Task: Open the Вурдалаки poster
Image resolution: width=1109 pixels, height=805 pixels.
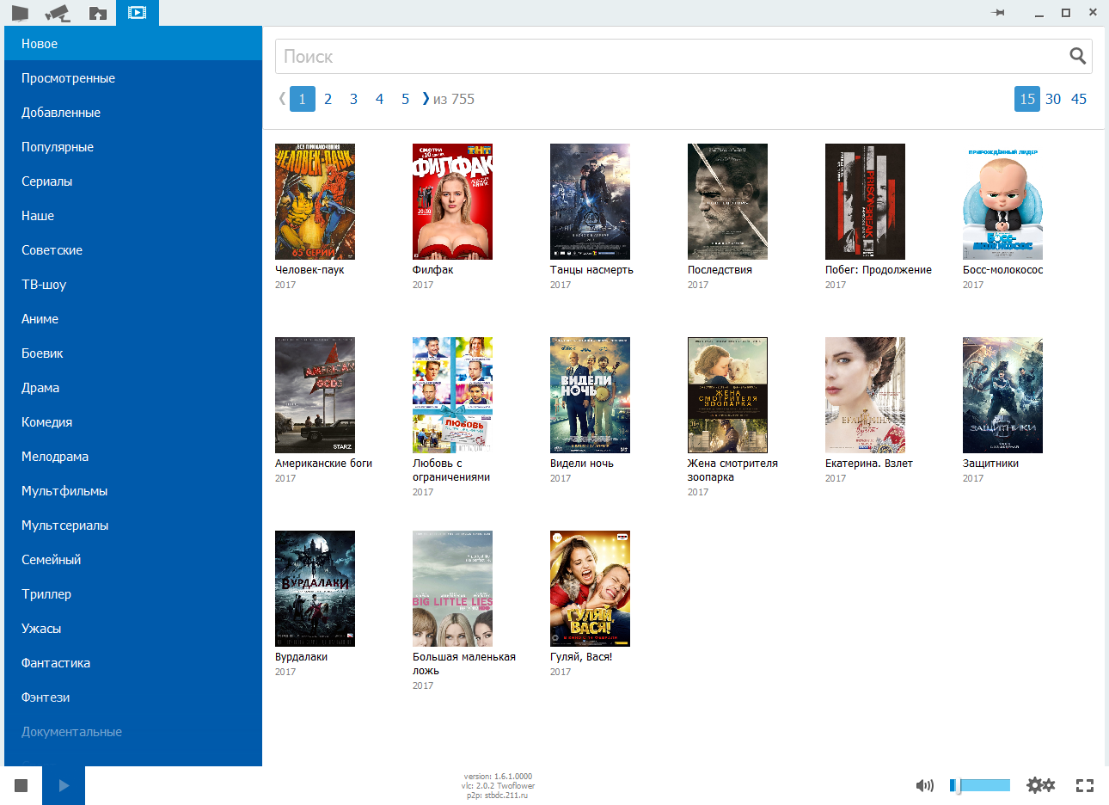Action: [315, 588]
